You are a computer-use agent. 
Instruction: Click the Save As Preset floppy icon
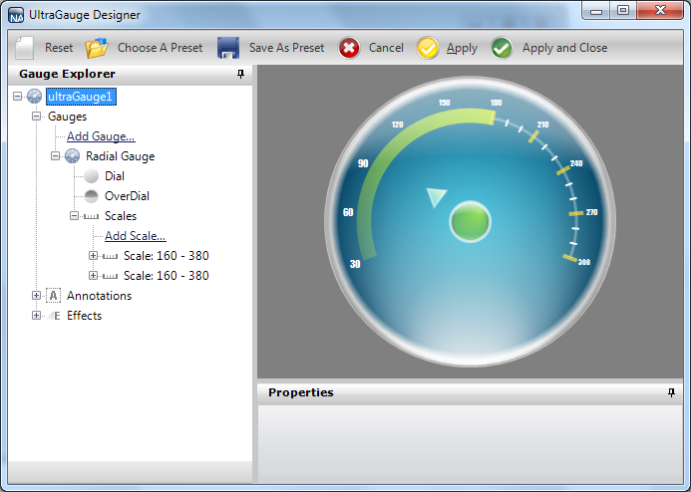click(x=227, y=48)
